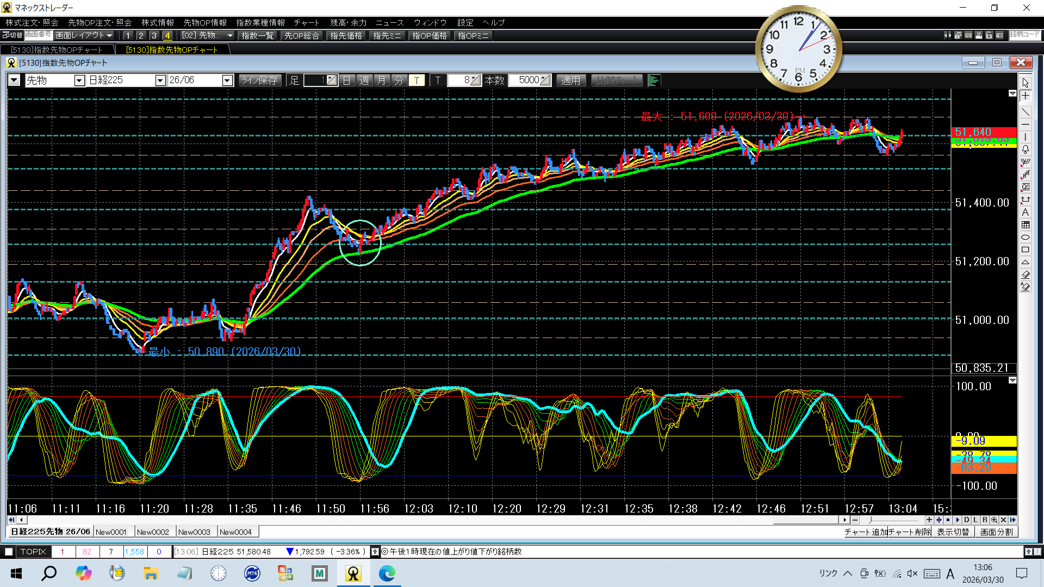Click the 適用 apply button
Image resolution: width=1044 pixels, height=587 pixels.
pyautogui.click(x=570, y=80)
